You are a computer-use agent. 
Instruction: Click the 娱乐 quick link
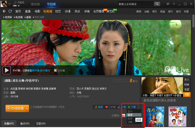[x=155, y=12]
